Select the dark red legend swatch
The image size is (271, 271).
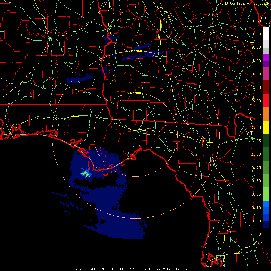click(266, 87)
